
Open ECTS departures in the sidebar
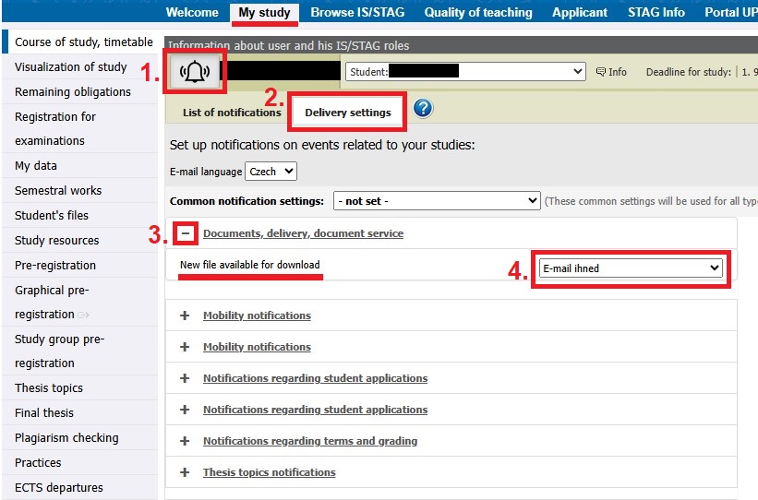[59, 487]
